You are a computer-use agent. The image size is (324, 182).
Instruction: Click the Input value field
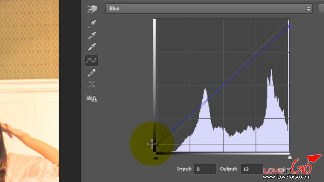pos(205,169)
